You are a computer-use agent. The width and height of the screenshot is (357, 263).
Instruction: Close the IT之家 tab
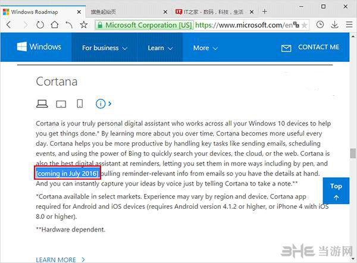[252, 12]
